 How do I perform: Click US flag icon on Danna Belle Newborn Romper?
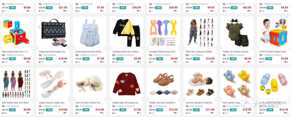click(77, 55)
